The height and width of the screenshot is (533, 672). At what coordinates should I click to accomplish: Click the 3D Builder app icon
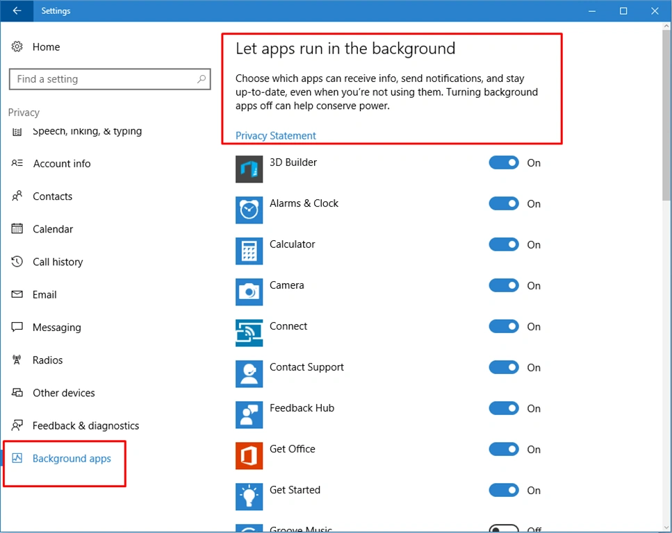click(x=249, y=169)
